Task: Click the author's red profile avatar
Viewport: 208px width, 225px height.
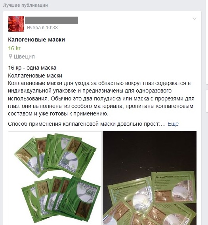Action: point(16,24)
